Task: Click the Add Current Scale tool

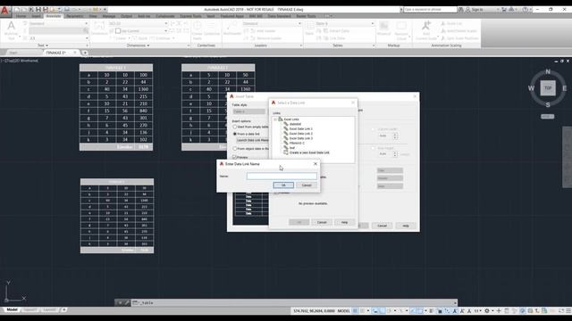Action: [x=425, y=29]
